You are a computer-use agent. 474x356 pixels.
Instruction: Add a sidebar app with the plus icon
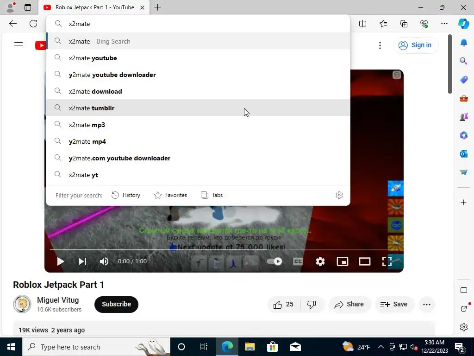(463, 202)
